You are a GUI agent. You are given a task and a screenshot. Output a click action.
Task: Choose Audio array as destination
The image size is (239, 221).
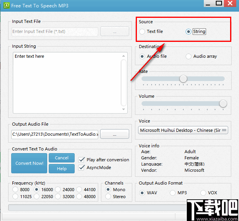[201, 56]
